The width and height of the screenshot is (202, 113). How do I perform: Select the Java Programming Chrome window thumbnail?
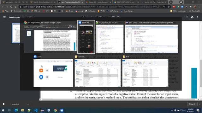(50, 37)
